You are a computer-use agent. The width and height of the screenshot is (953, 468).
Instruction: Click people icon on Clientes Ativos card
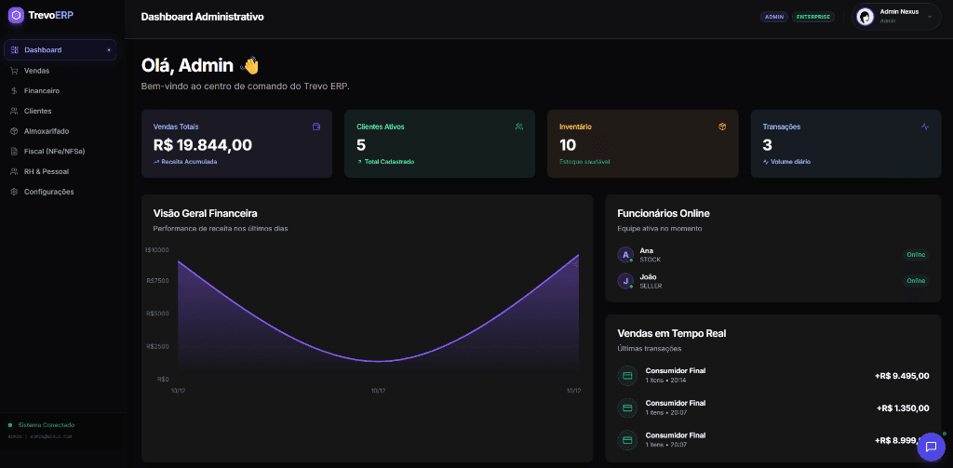(x=518, y=127)
